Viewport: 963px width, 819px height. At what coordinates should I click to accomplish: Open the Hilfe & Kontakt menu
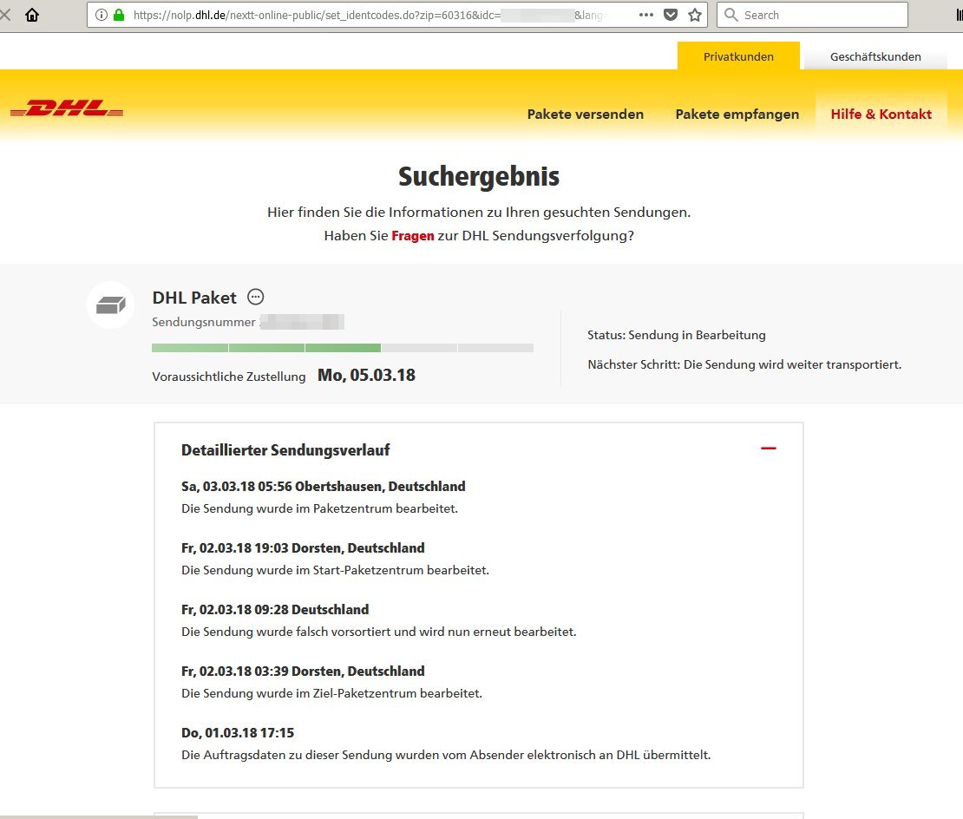[x=881, y=115]
